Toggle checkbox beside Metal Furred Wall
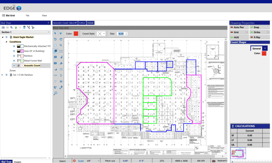This screenshot has width=272, height=163. click(14, 61)
